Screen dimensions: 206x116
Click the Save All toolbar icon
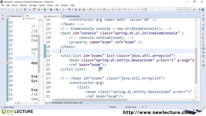coord(13,9)
